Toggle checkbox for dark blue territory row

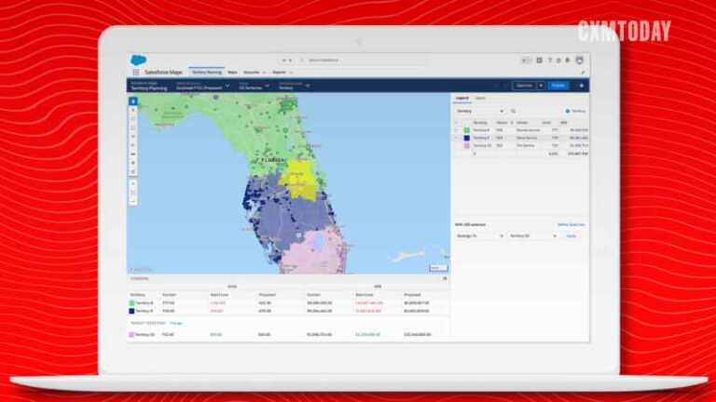tap(456, 138)
